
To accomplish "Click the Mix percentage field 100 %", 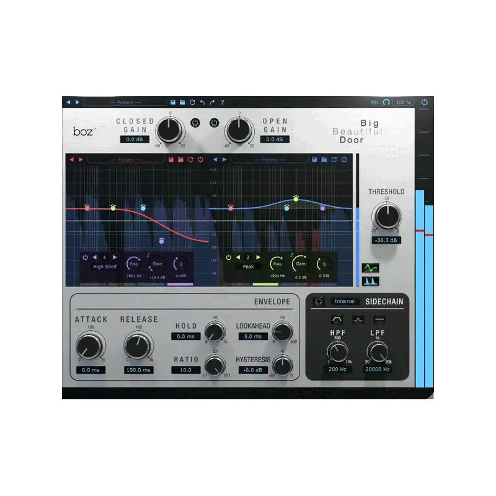I will point(404,102).
